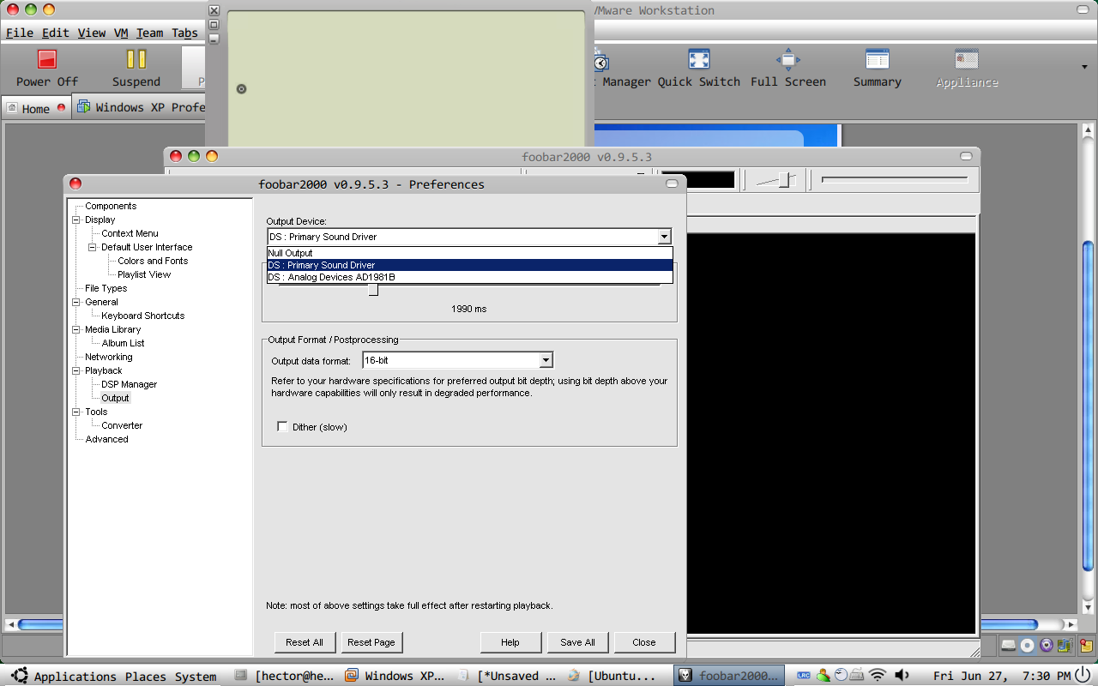1098x686 pixels.
Task: Click the VMware Suspend icon
Action: click(136, 59)
